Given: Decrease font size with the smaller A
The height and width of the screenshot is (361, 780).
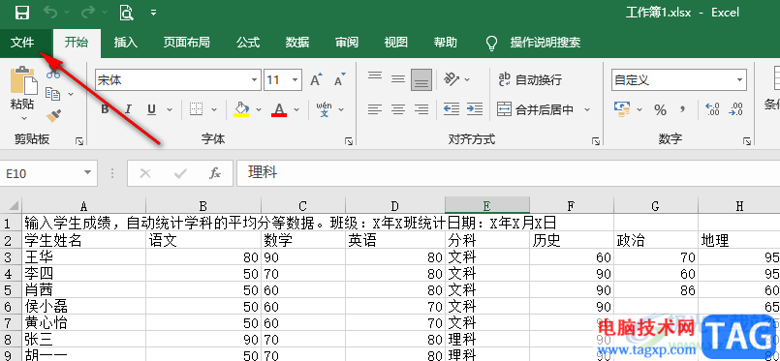Looking at the screenshot, I should (x=340, y=80).
